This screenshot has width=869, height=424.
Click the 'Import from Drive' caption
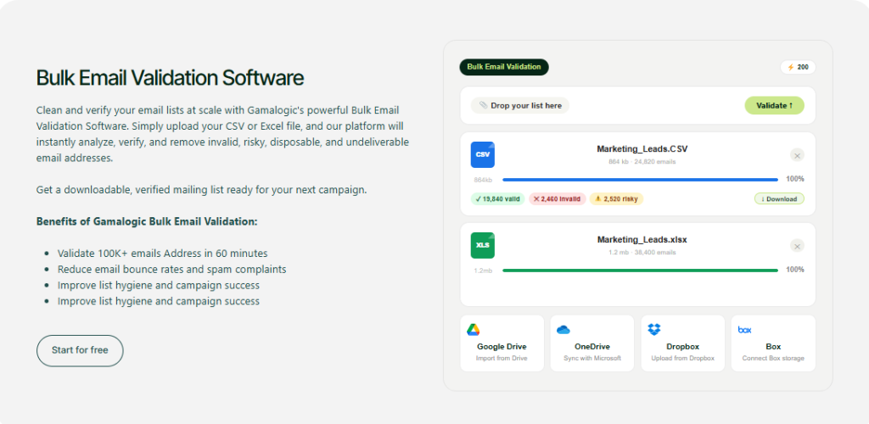coord(502,358)
